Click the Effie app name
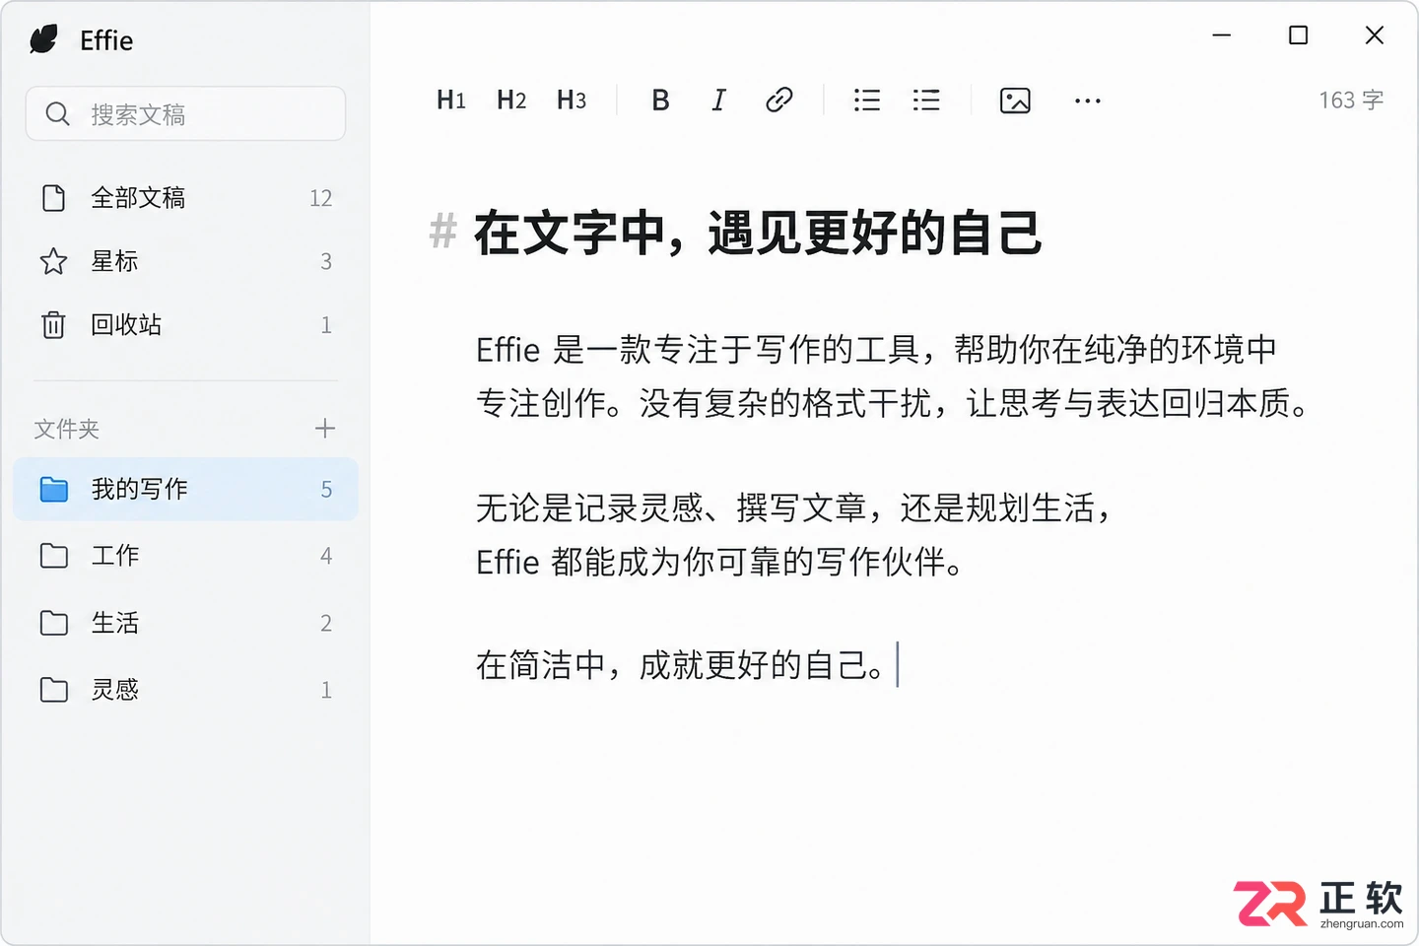 pos(106,40)
